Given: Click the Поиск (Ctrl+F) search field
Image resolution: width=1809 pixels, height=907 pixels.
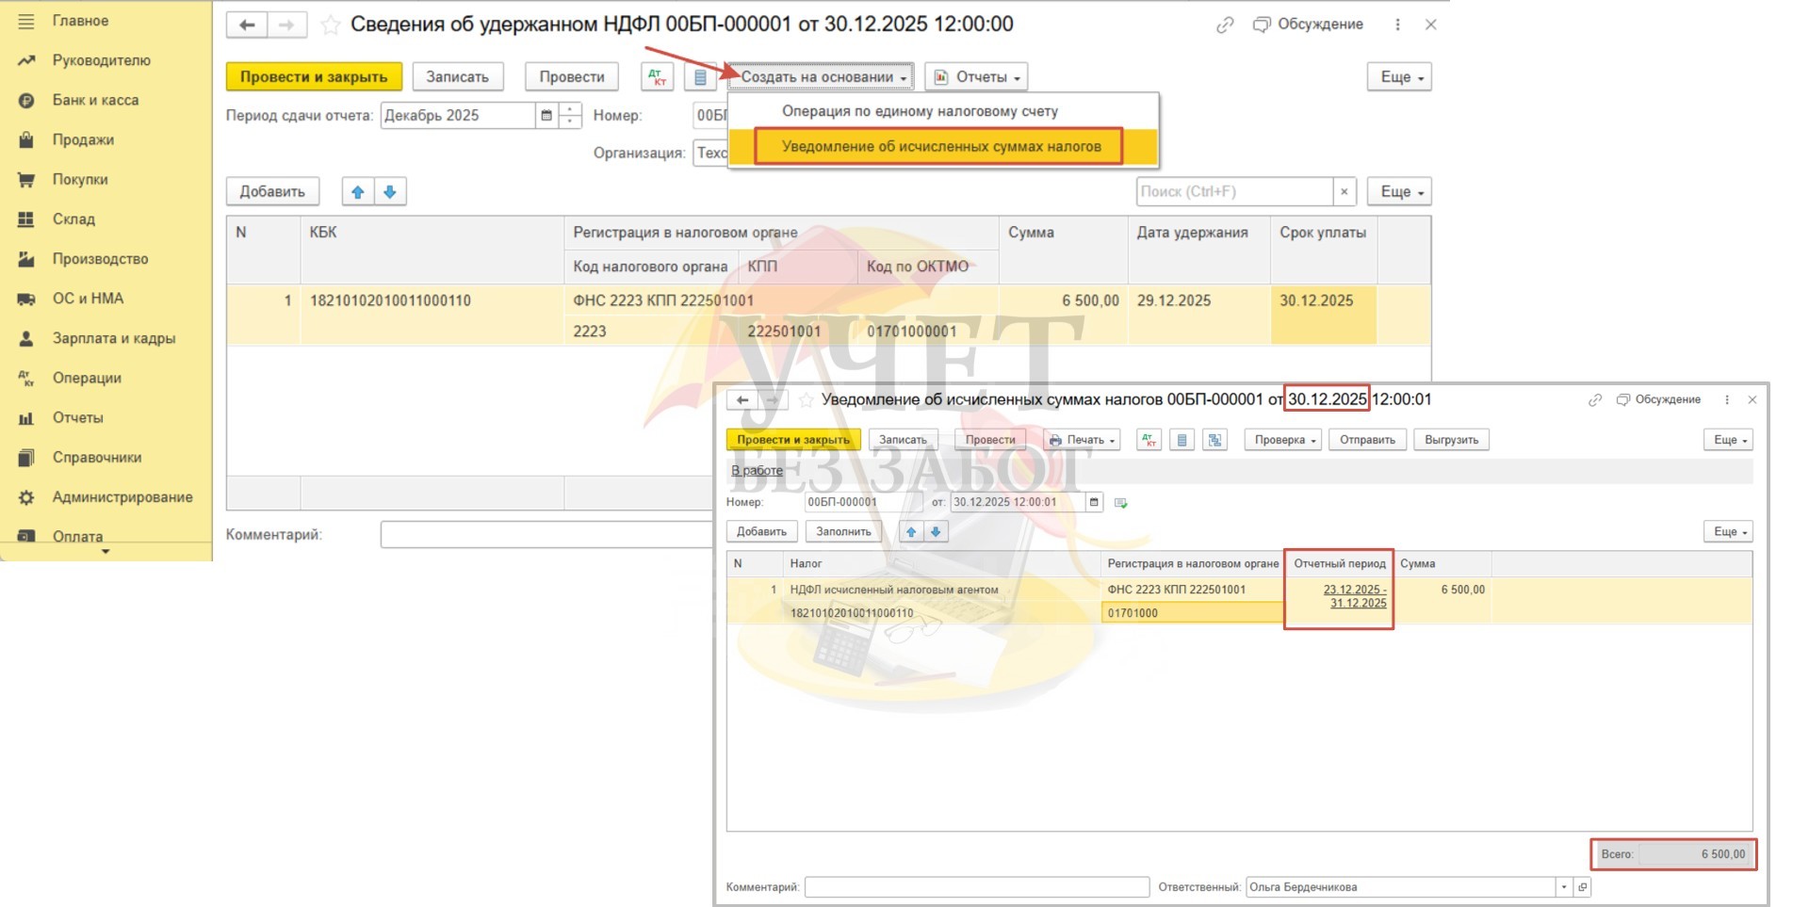Looking at the screenshot, I should tap(1233, 192).
